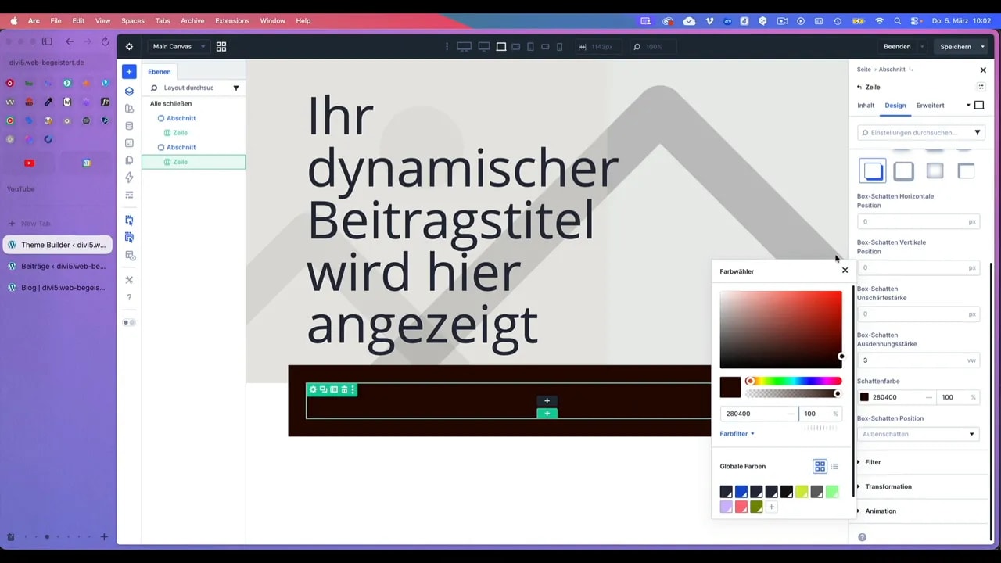Screen dimensions: 1001x563
Task: Click the blue plus icon in the sidebar
Action: point(129,71)
